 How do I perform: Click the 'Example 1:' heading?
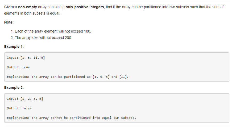click(14, 47)
